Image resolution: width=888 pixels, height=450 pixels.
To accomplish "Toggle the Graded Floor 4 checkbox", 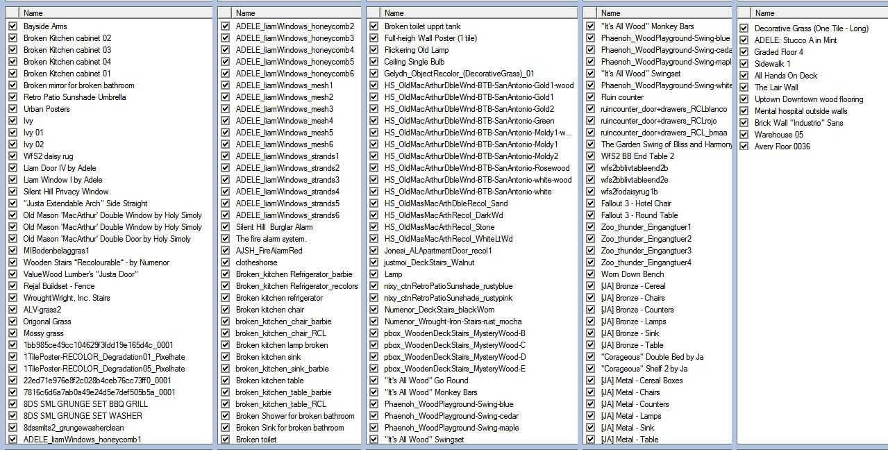I will pos(744,52).
